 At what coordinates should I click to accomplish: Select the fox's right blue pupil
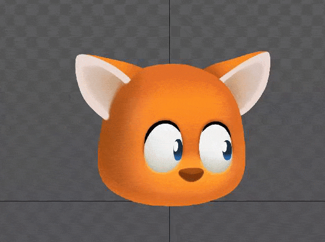227,149
